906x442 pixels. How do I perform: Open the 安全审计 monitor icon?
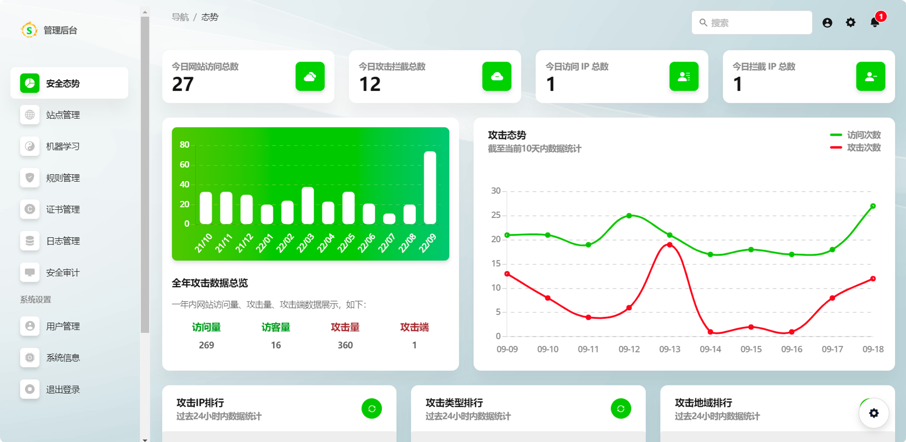29,272
